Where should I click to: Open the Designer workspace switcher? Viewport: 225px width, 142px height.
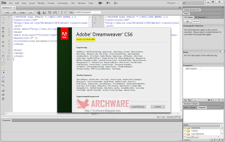(173, 3)
